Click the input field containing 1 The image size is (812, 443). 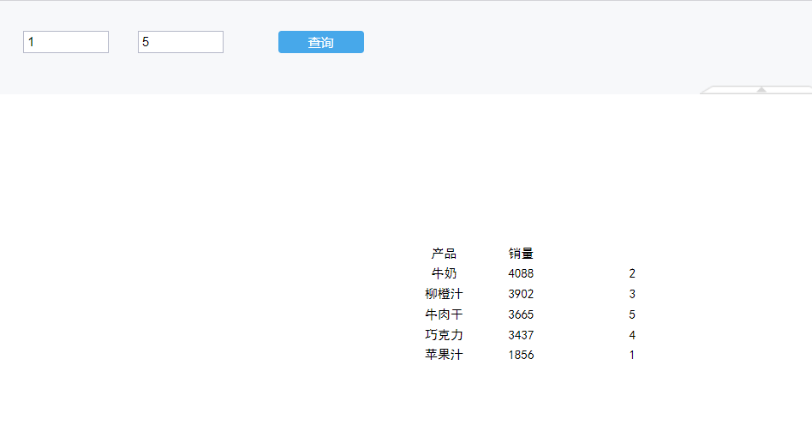point(66,42)
